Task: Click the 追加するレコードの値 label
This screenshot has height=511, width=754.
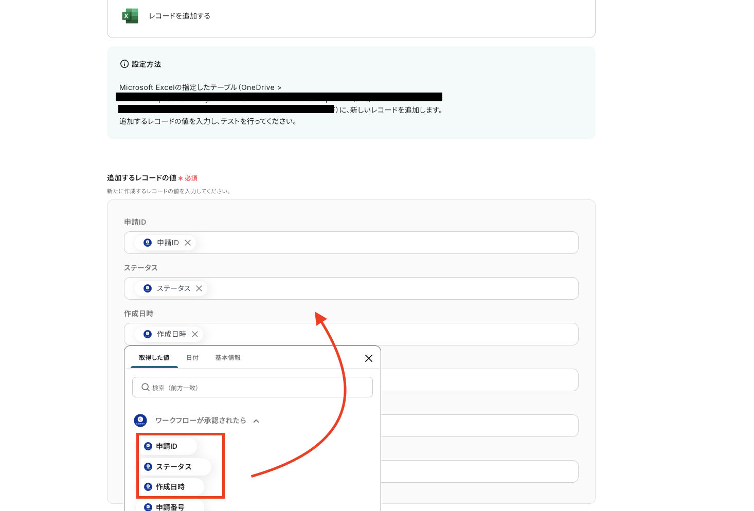Action: pos(141,178)
